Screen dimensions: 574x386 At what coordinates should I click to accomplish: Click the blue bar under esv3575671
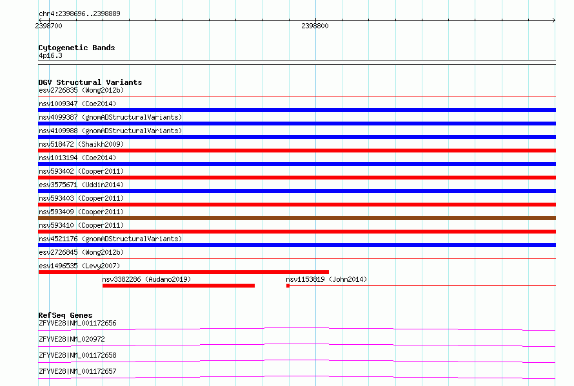[x=297, y=191]
